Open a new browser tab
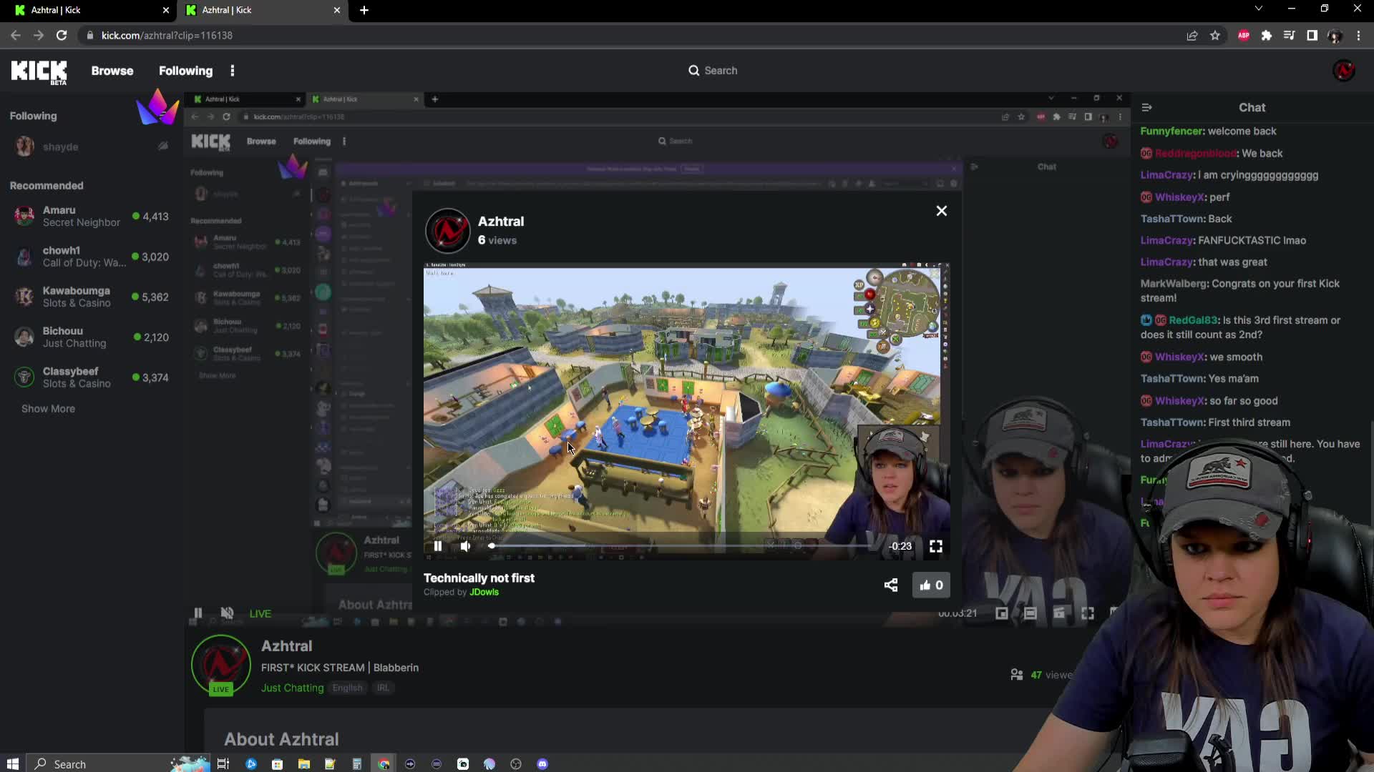The height and width of the screenshot is (772, 1374). pyautogui.click(x=364, y=10)
